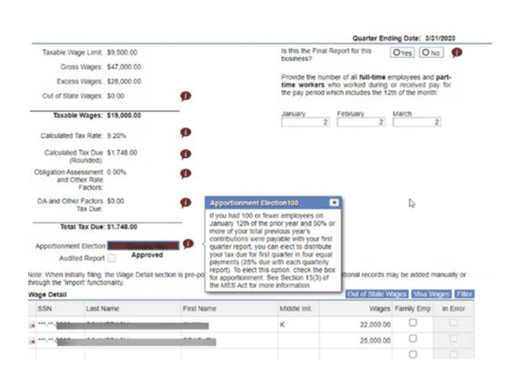Click the 25,000.00 wages cell
523x387 pixels.
375,340
